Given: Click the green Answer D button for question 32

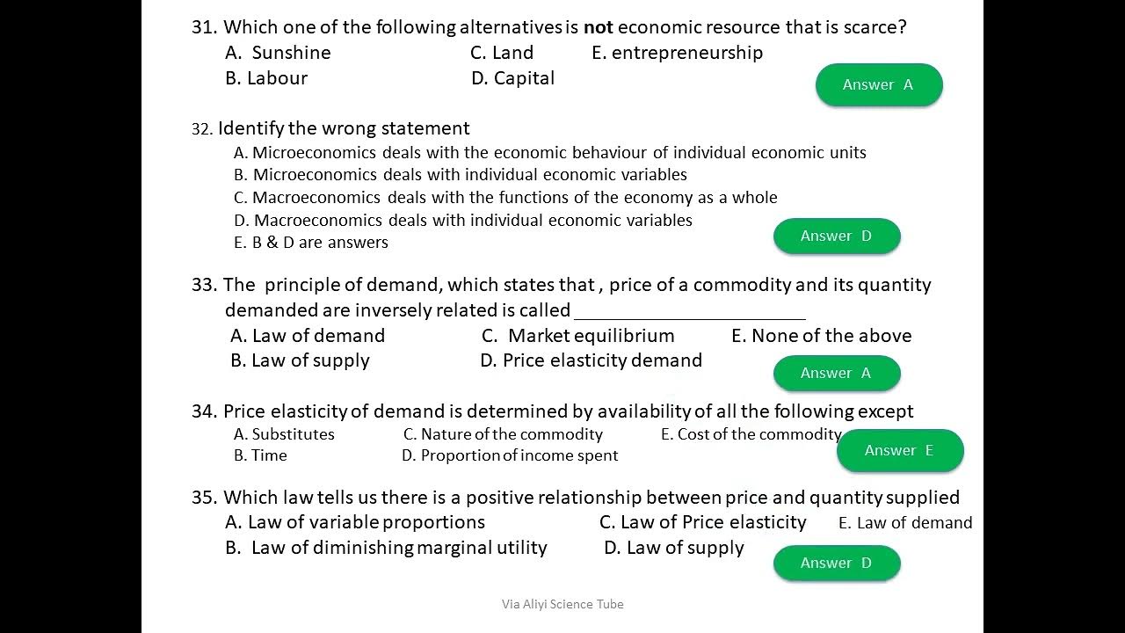Looking at the screenshot, I should pos(836,236).
